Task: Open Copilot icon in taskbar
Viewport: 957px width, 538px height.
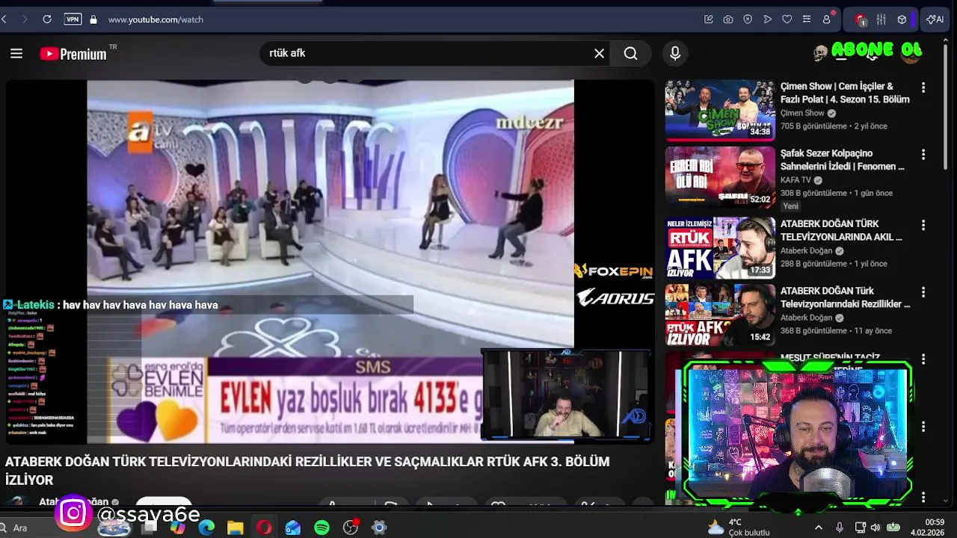Action: point(177,528)
